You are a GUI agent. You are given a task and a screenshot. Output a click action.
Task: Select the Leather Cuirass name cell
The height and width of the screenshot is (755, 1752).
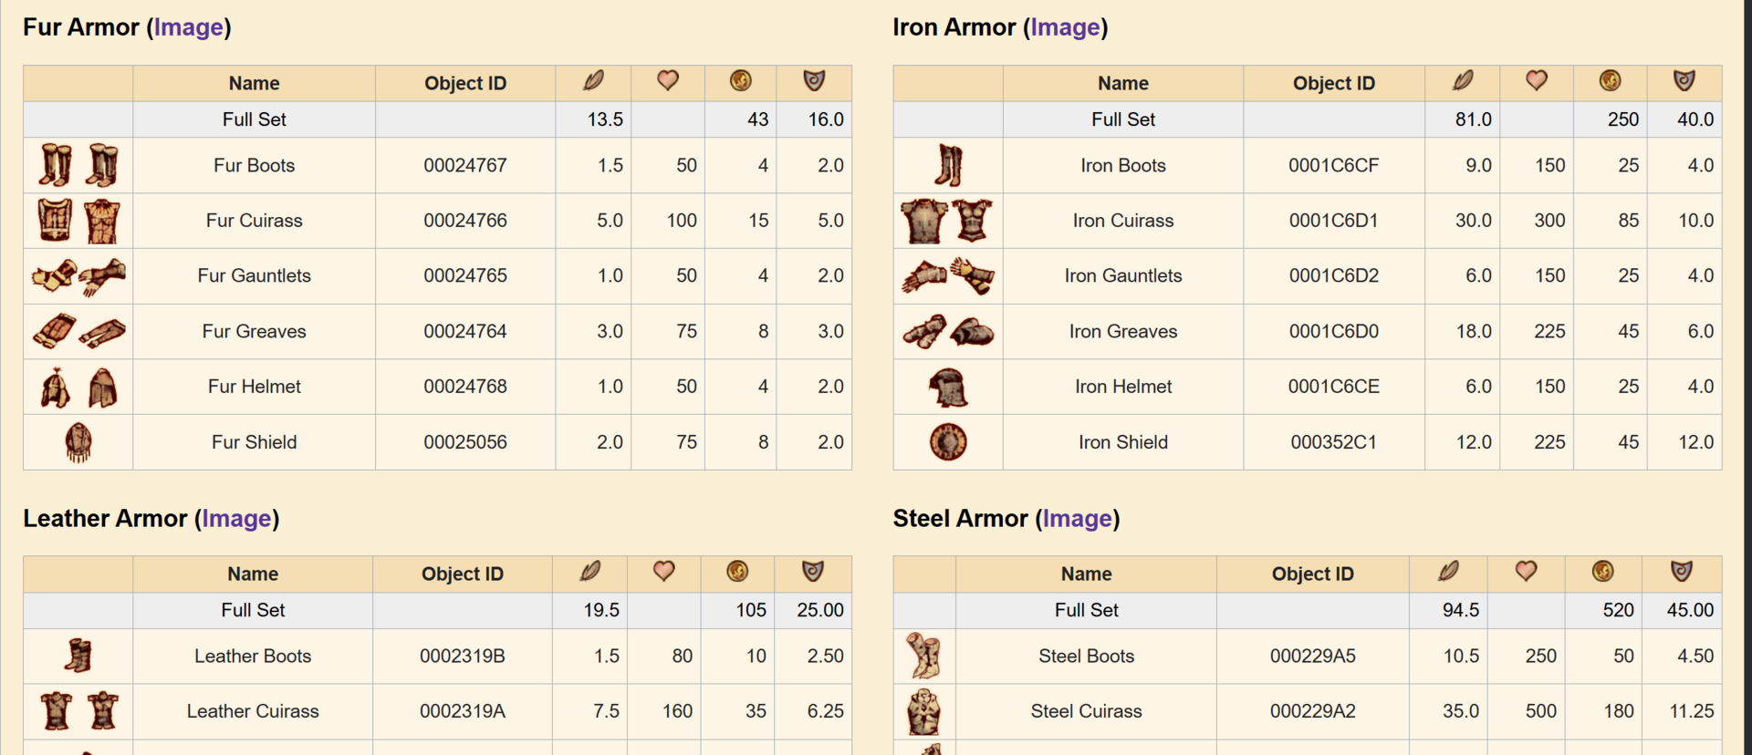click(x=253, y=711)
